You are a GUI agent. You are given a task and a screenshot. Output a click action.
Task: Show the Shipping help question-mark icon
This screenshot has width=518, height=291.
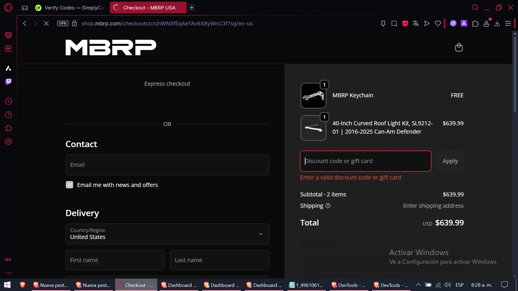point(328,206)
